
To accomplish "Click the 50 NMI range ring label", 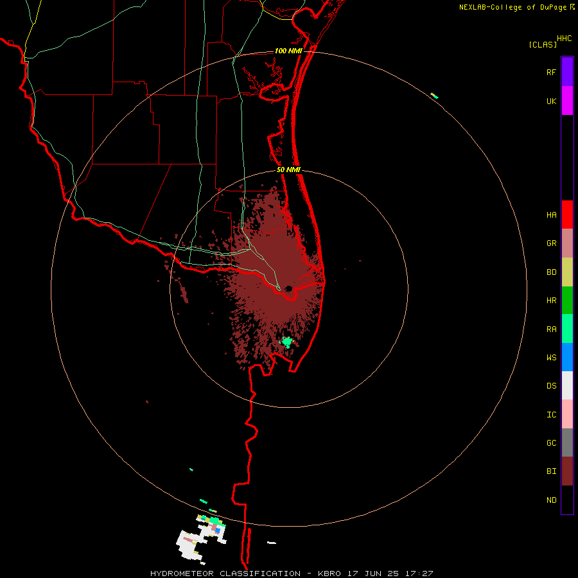I will pos(288,170).
